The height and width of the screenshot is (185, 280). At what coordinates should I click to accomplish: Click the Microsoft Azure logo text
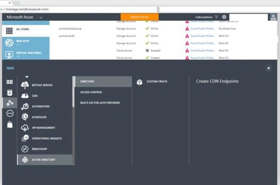click(20, 17)
